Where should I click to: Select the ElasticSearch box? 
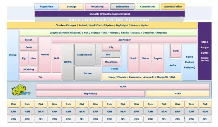(x=85, y=55)
